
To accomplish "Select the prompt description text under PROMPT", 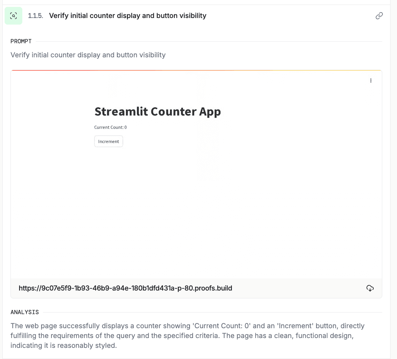I will 88,55.
